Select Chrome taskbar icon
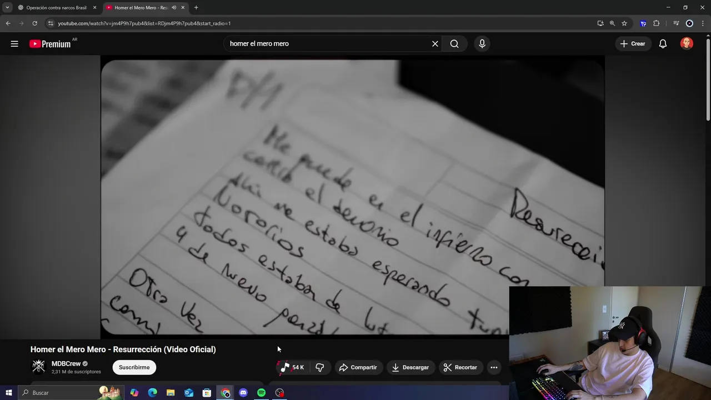 coord(225,393)
